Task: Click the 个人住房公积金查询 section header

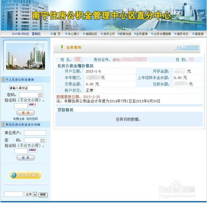Action: coord(19,80)
